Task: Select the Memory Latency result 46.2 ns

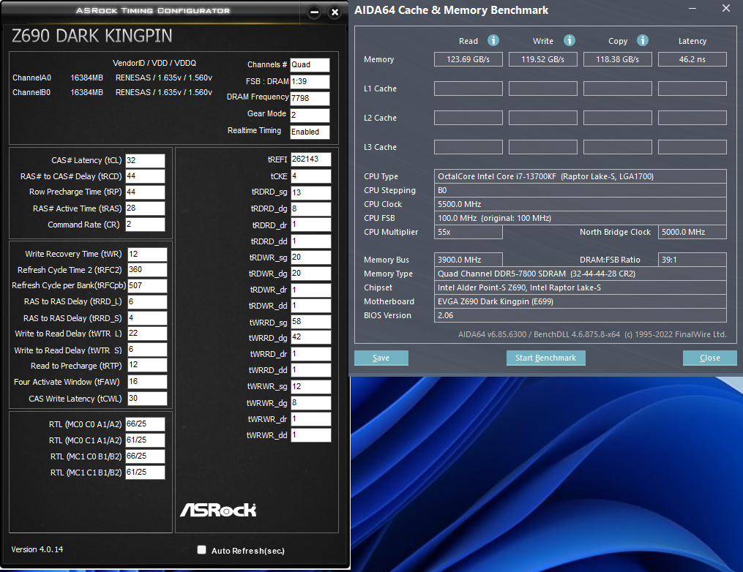Action: (x=692, y=59)
